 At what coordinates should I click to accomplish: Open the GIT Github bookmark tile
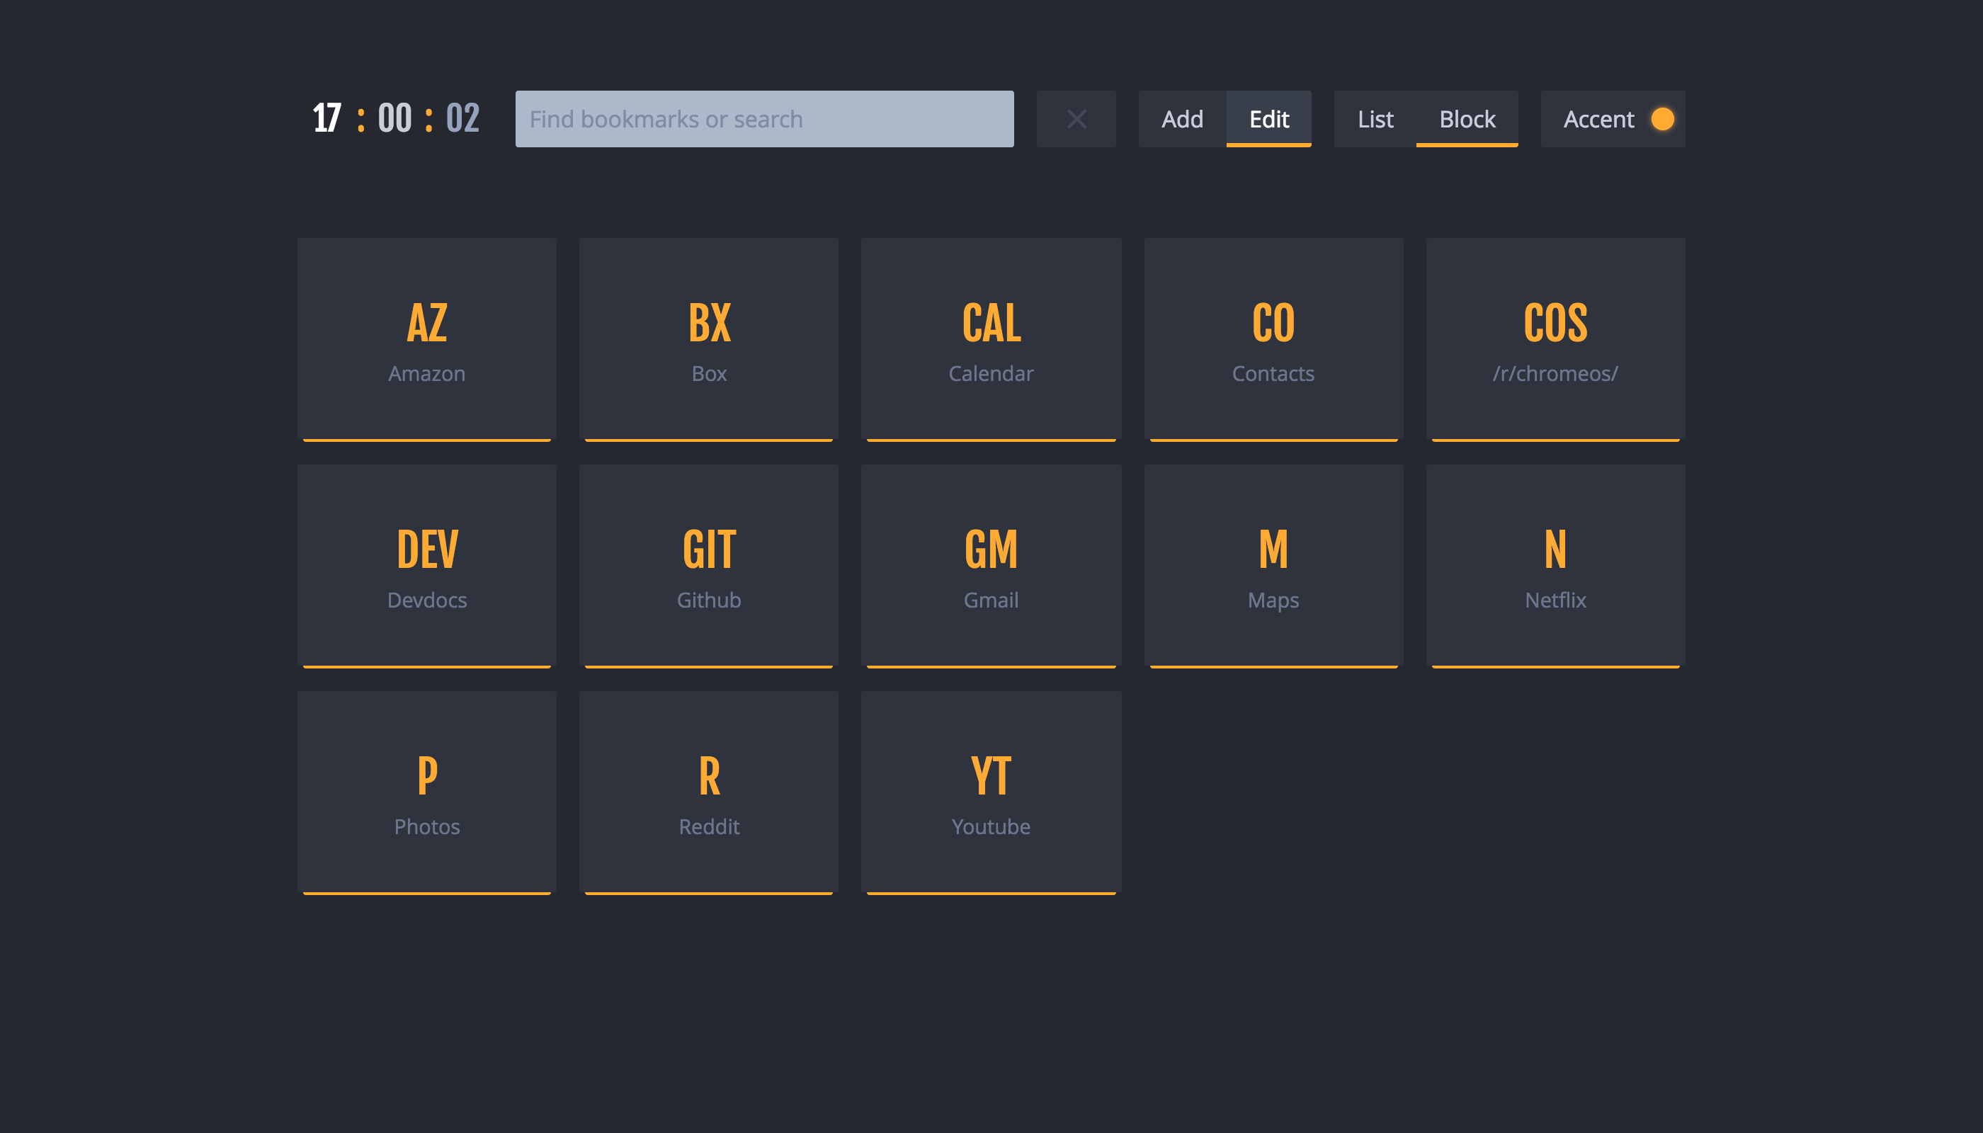pos(709,566)
